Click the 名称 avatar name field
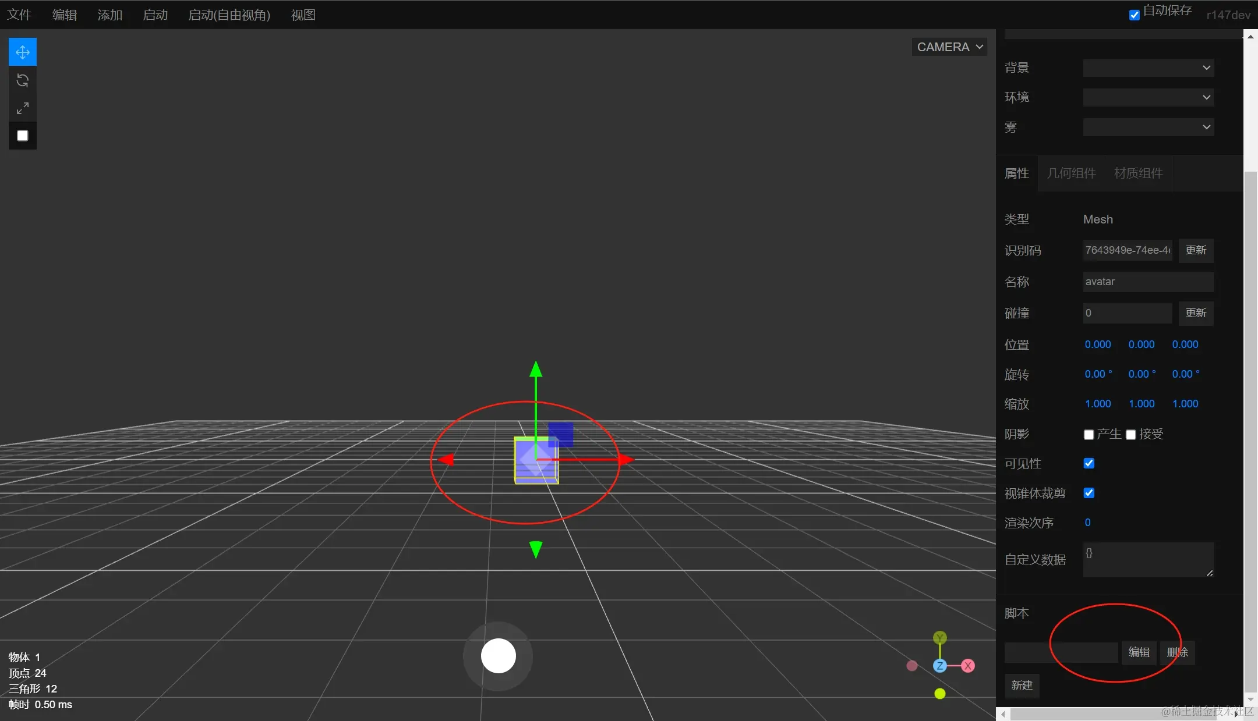 click(1148, 282)
